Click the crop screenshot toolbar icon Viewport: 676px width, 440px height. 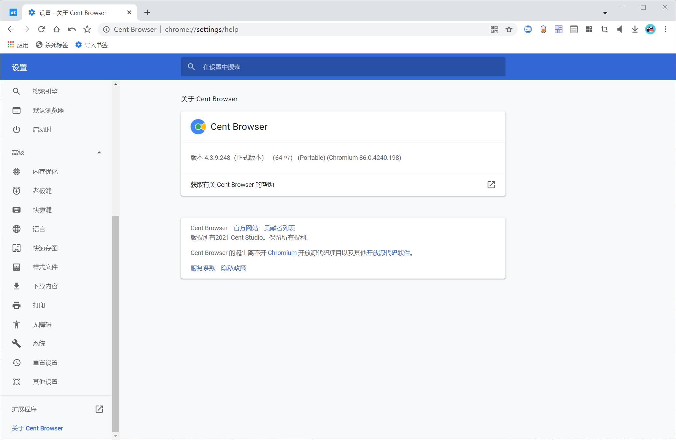tap(604, 30)
